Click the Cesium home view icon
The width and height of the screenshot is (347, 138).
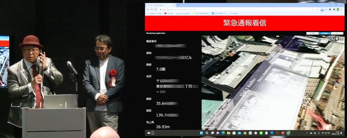click(x=336, y=39)
